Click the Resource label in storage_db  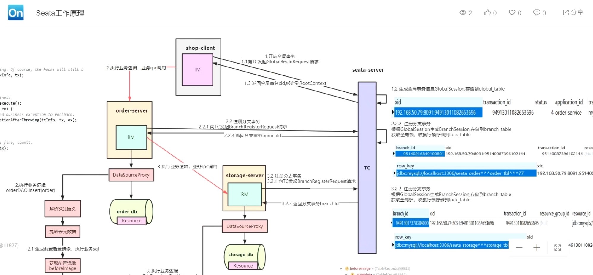tap(243, 266)
